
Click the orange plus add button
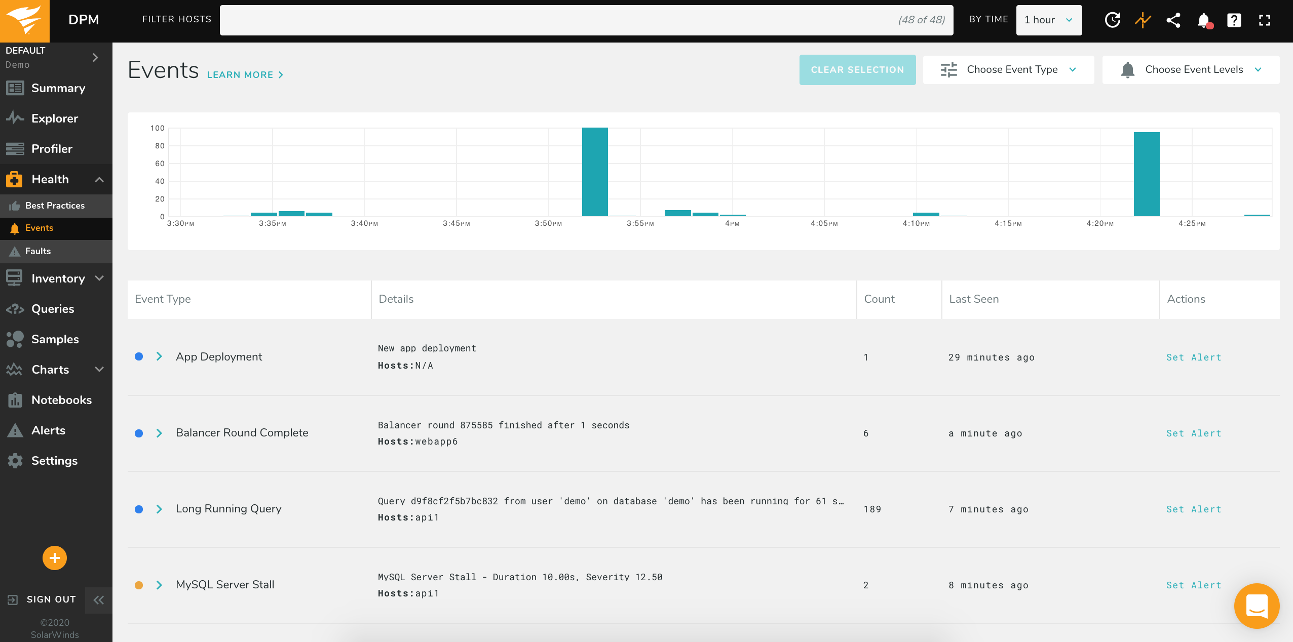tap(55, 558)
